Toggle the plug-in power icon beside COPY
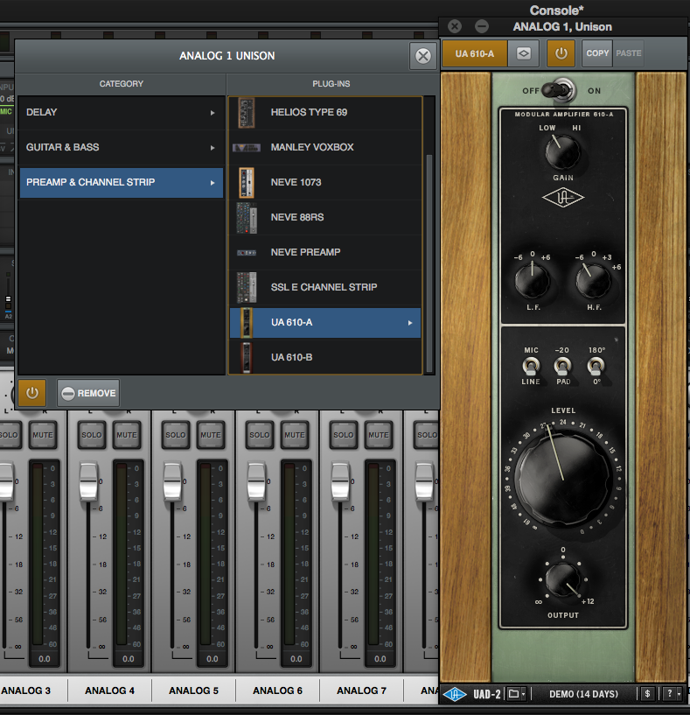Image resolution: width=690 pixels, height=715 pixels. click(561, 53)
